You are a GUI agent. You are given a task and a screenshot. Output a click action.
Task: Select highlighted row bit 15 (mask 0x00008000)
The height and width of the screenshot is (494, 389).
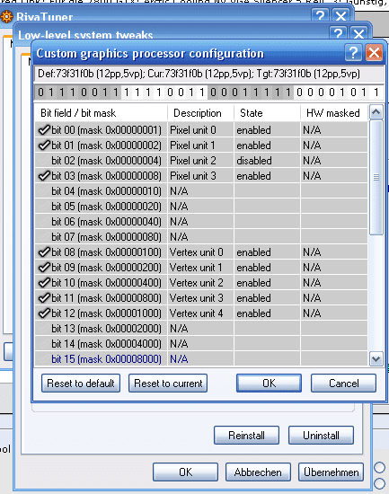pyautogui.click(x=201, y=359)
